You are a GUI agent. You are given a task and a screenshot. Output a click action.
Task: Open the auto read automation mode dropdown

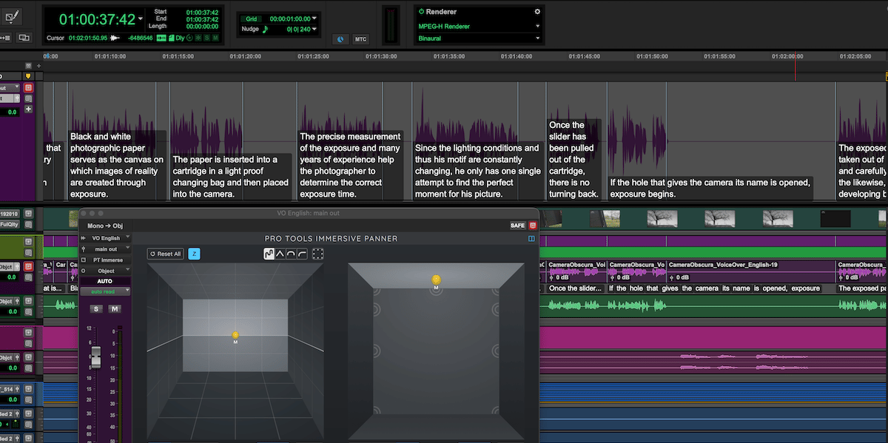(105, 291)
